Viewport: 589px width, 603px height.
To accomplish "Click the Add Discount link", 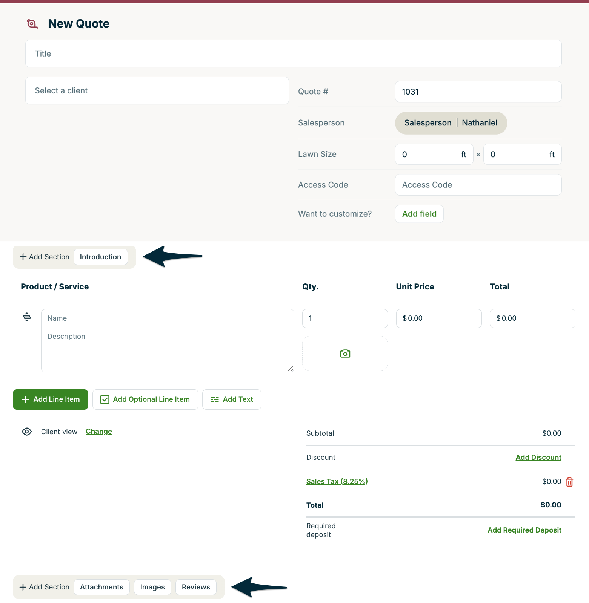I will coord(538,457).
